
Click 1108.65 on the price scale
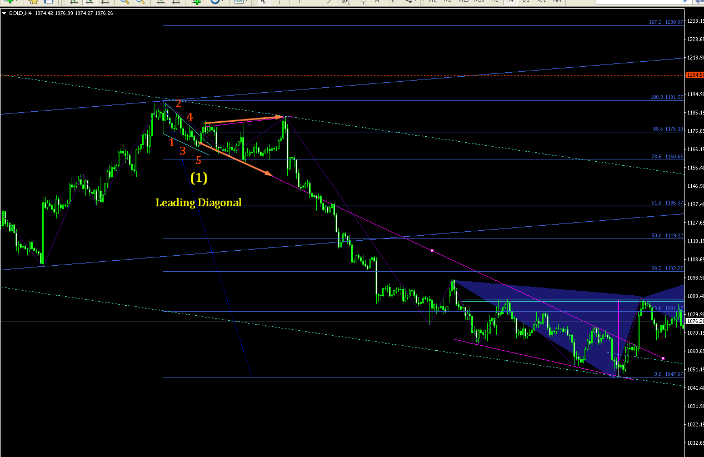click(695, 260)
